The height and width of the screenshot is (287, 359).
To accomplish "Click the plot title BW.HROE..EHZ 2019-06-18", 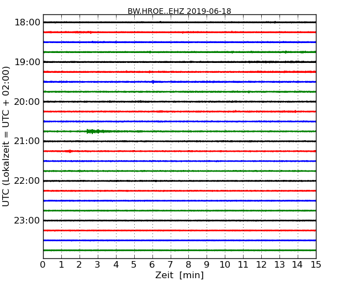I will tap(179, 11).
